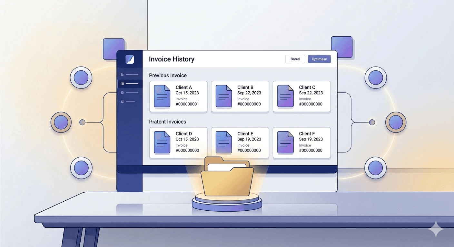Select the Uptimese button
Screen dimensions: 454x247
(x=319, y=59)
